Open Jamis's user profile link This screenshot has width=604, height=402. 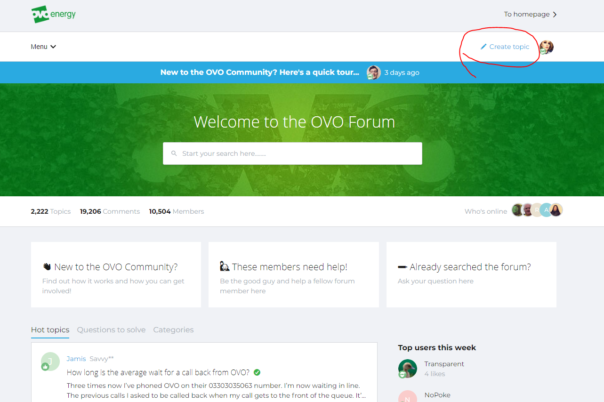[x=76, y=359]
